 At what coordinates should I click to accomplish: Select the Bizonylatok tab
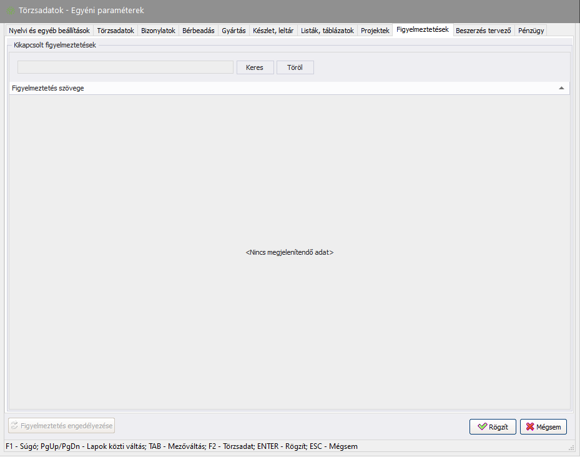point(158,31)
